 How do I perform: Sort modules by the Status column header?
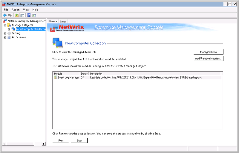84,74
